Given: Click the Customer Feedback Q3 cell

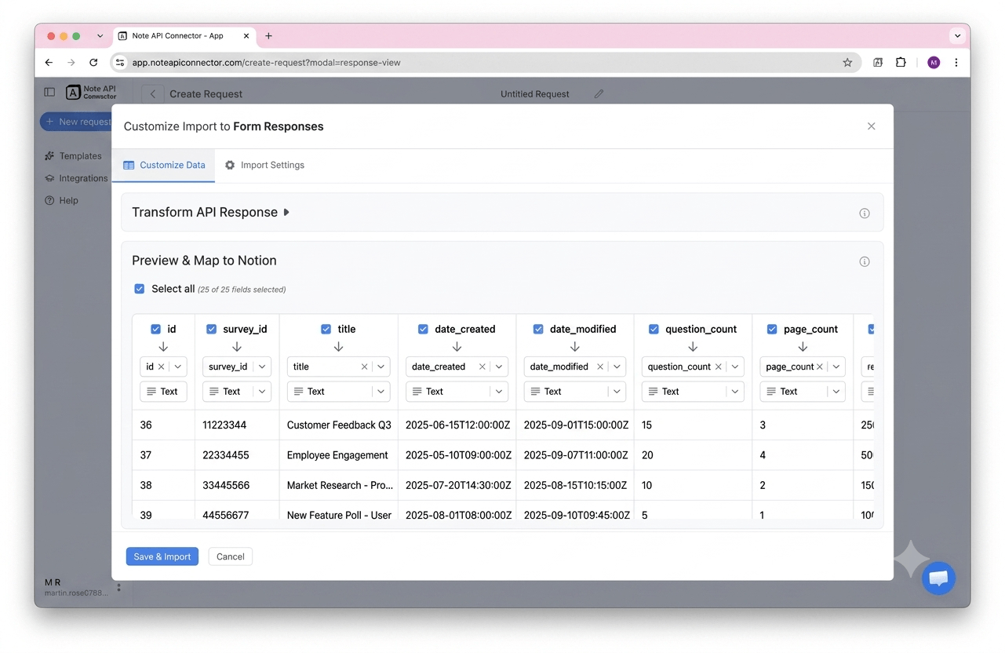Looking at the screenshot, I should (x=339, y=425).
